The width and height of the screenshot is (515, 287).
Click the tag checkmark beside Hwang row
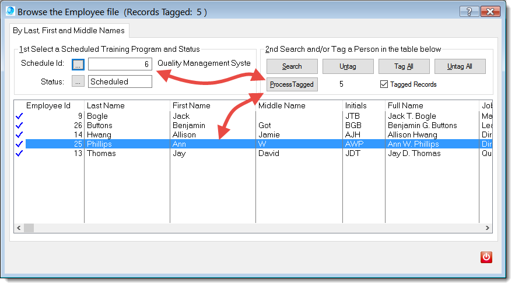coord(19,135)
